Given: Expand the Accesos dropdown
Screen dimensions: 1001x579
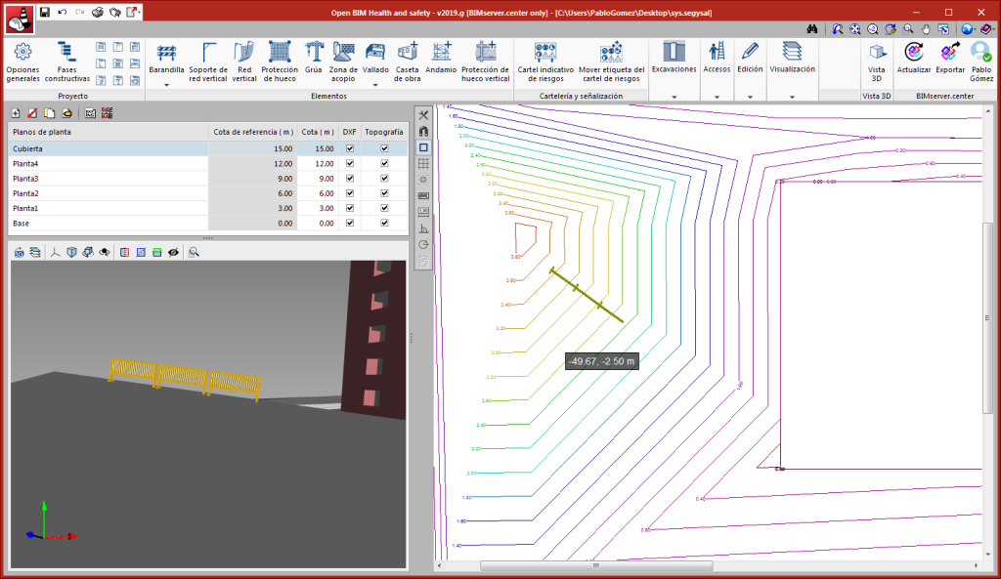Looking at the screenshot, I should click(x=717, y=61).
